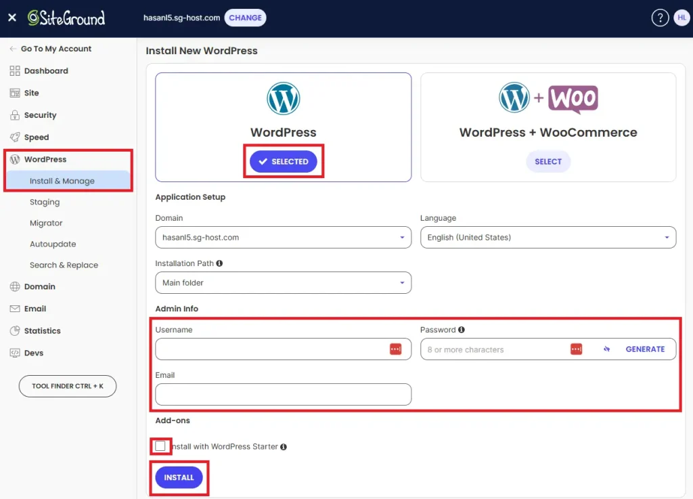Click the WordPress sidebar logo icon
Screen dimensions: 693x499
click(15, 159)
